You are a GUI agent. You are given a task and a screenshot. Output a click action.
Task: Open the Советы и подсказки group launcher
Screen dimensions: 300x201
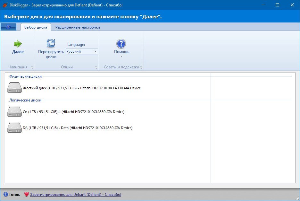tap(141, 67)
